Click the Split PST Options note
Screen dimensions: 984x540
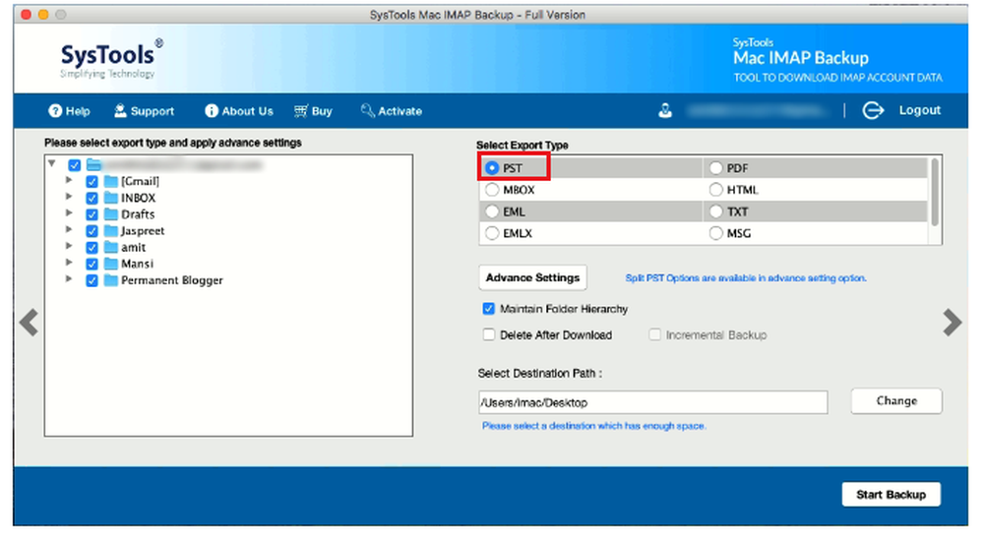746,277
